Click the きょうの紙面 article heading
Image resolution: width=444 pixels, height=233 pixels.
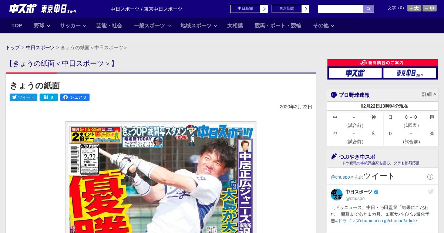pos(35,85)
